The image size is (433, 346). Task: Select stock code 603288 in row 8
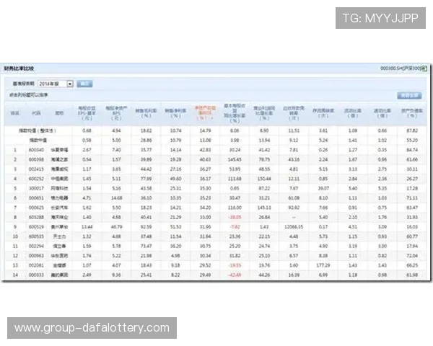[x=36, y=218]
